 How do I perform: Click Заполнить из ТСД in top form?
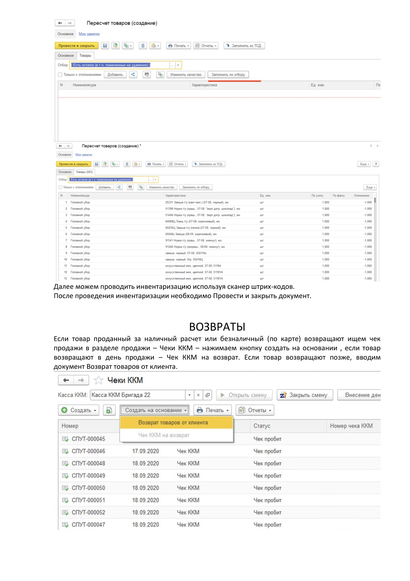pyautogui.click(x=244, y=46)
